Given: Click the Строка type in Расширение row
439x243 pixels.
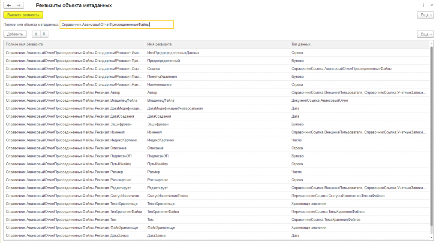Looking at the screenshot, I should pyautogui.click(x=360, y=179).
